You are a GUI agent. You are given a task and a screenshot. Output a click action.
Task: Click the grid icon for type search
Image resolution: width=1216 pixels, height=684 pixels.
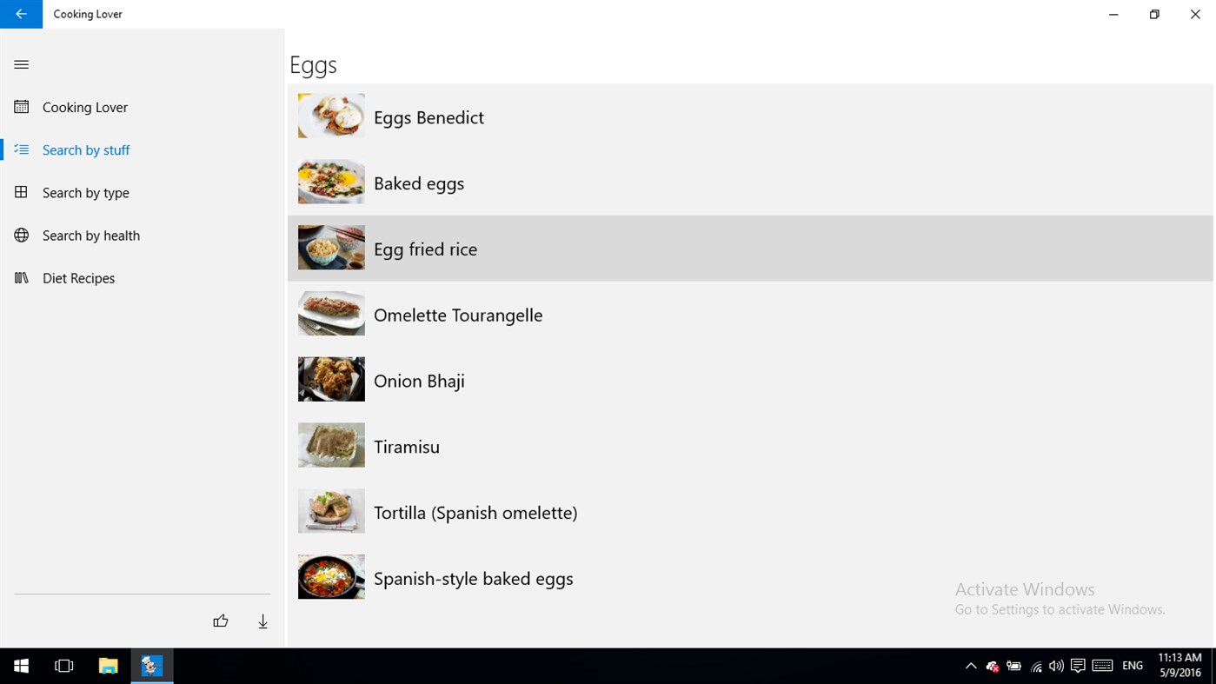coord(22,192)
